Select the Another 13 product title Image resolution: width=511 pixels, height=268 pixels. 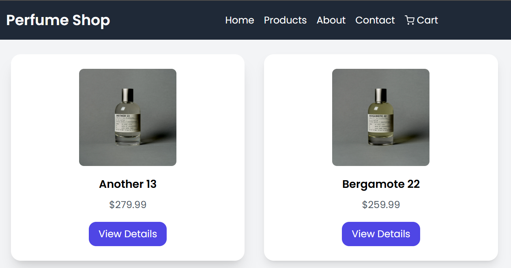coord(127,184)
